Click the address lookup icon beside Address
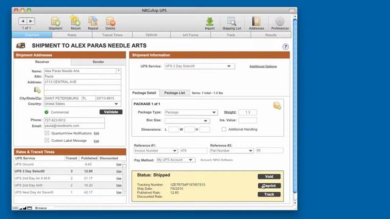The width and height of the screenshot is (390, 219). 37,90
